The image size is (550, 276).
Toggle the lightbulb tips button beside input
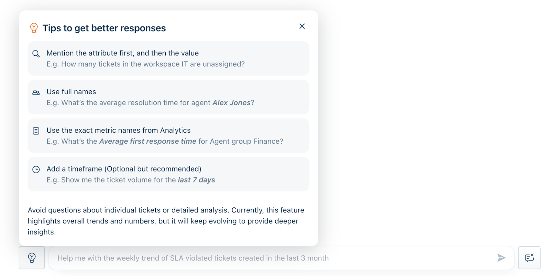32,257
